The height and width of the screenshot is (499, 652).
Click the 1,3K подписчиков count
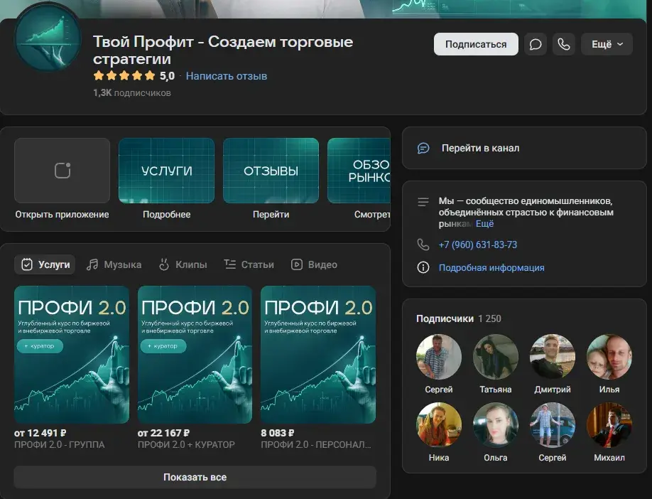coord(132,93)
